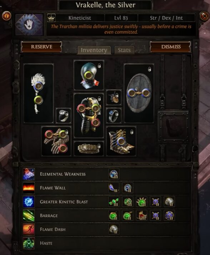Screen dimensions: 210x255
Task: Toggle the lock on the boots slot
Action: [132, 132]
